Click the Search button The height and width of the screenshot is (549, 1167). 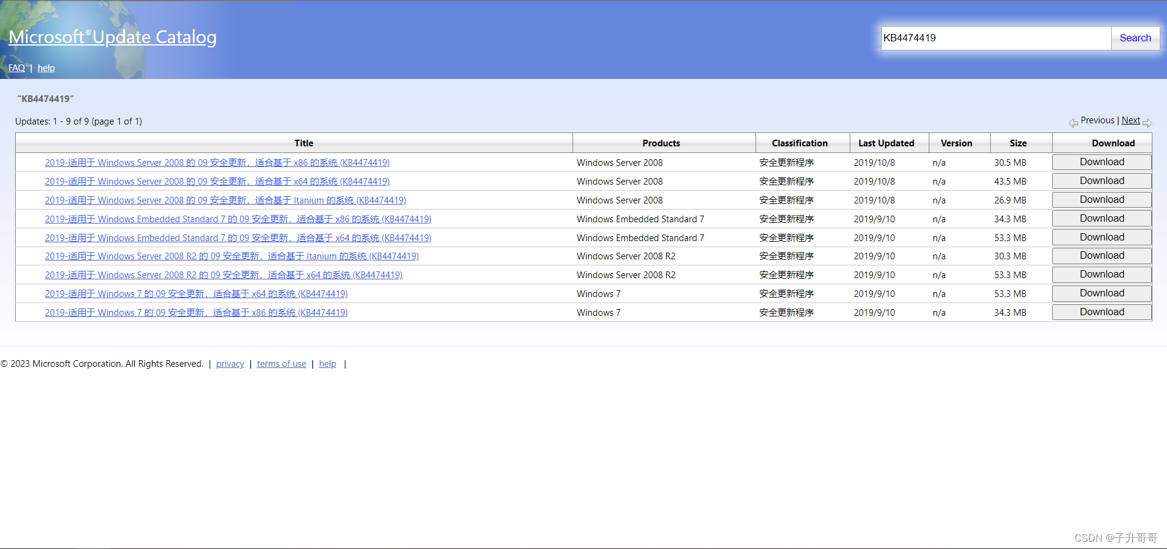pos(1135,38)
